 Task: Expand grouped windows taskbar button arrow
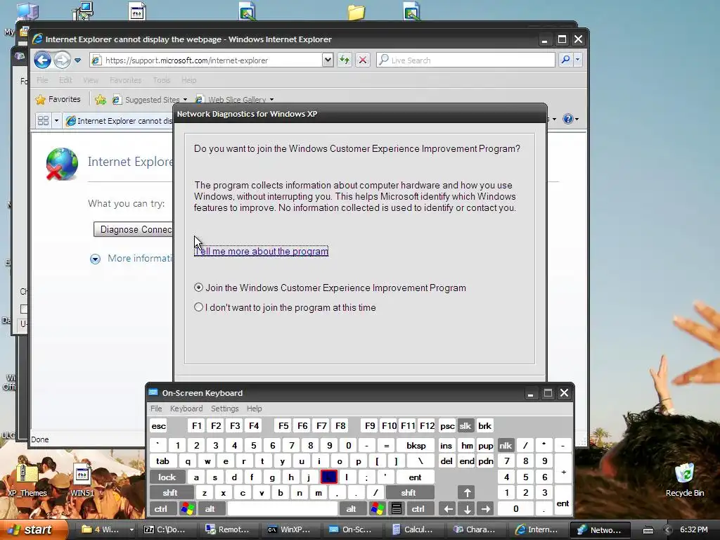(131, 530)
